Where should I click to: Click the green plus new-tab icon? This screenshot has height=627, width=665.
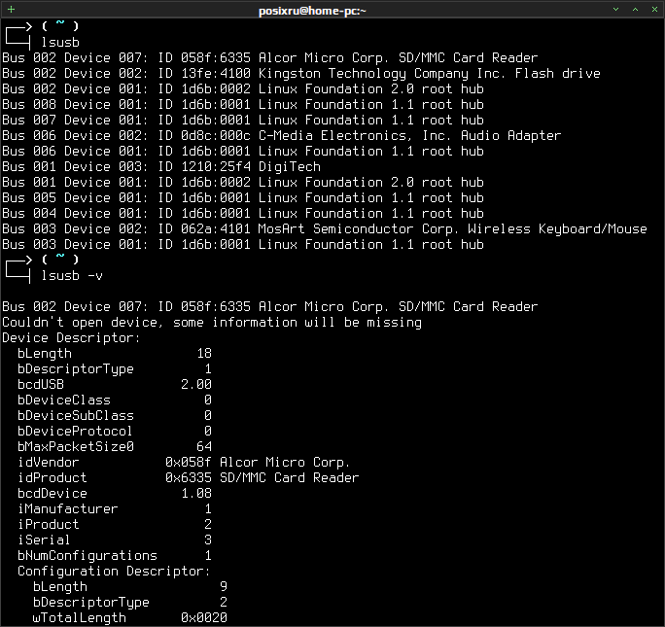pyautogui.click(x=12, y=9)
